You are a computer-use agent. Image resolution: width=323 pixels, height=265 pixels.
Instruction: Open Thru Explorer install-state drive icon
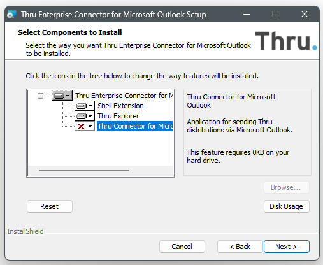(82, 116)
